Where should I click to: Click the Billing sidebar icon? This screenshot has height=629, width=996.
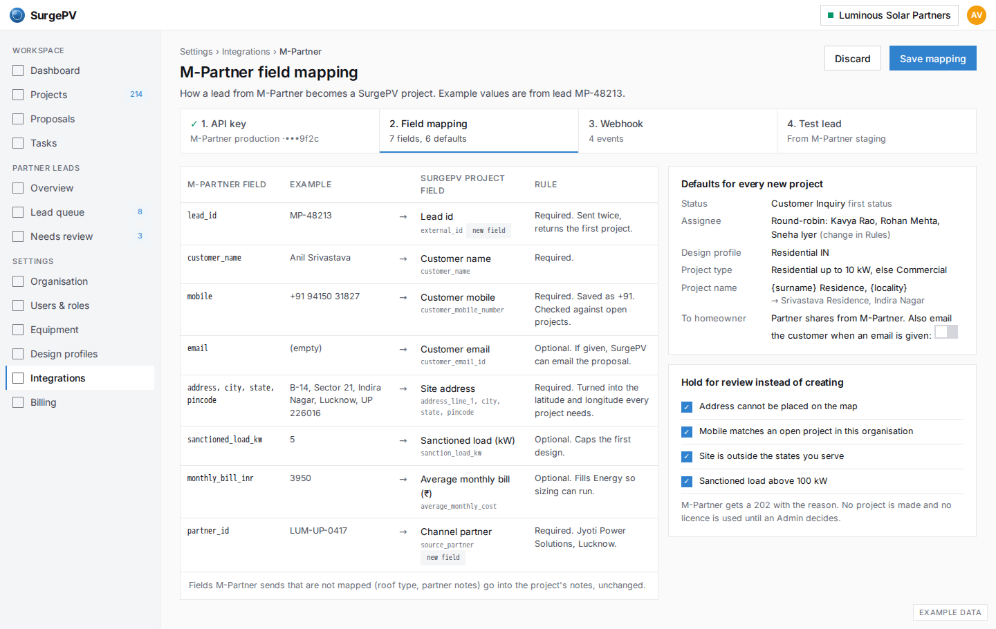click(x=18, y=402)
